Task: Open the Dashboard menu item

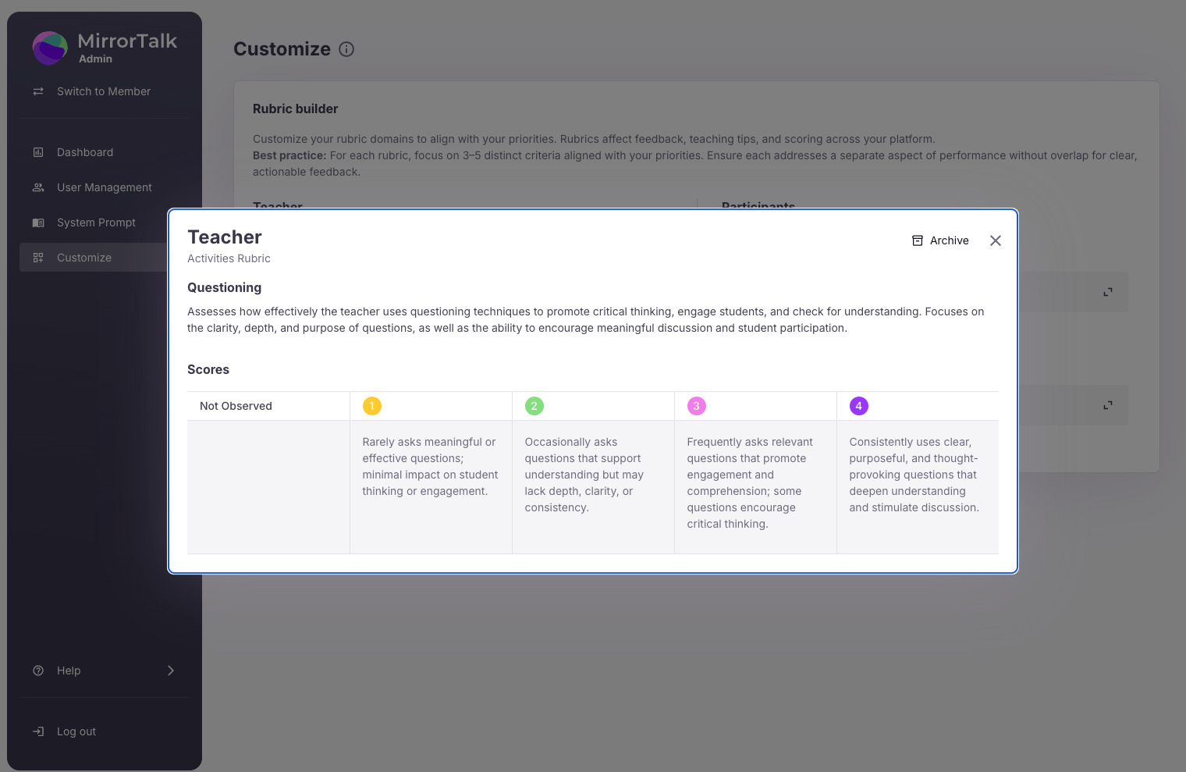Action: (x=85, y=152)
